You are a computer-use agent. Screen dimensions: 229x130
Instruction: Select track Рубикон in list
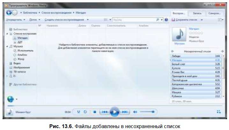coord(196,96)
